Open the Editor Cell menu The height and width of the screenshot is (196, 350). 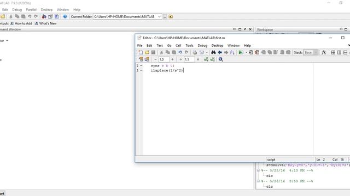tap(178, 46)
